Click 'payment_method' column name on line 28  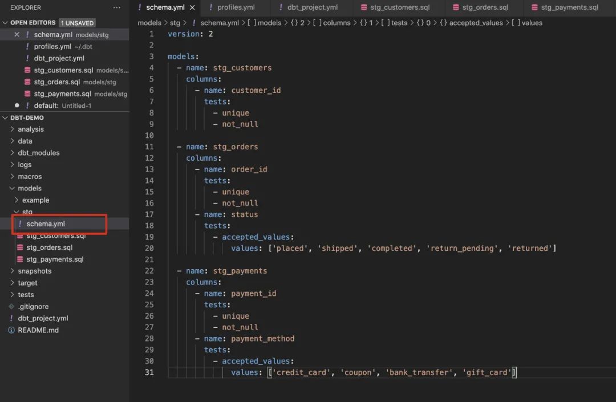click(x=262, y=338)
